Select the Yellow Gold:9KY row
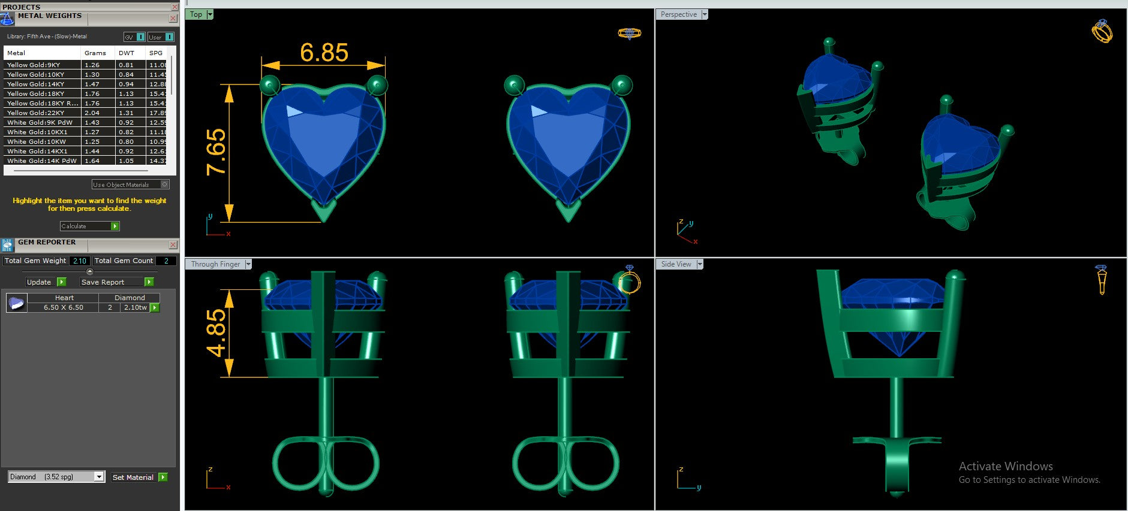 pos(86,65)
